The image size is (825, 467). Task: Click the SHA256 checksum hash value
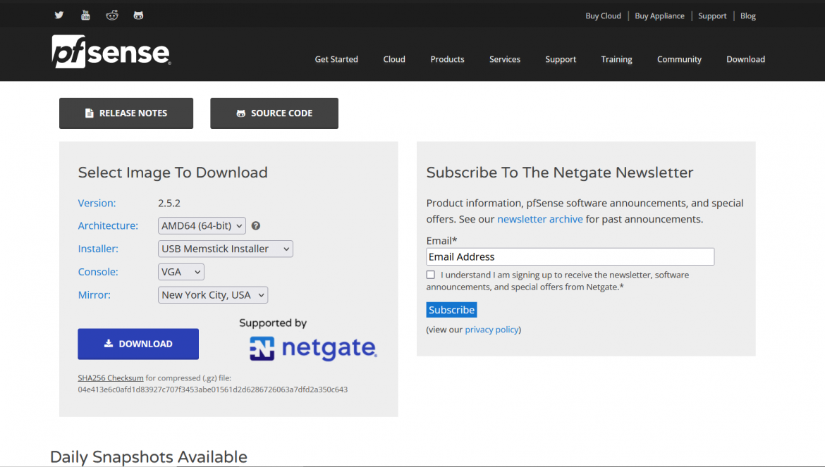(x=212, y=390)
